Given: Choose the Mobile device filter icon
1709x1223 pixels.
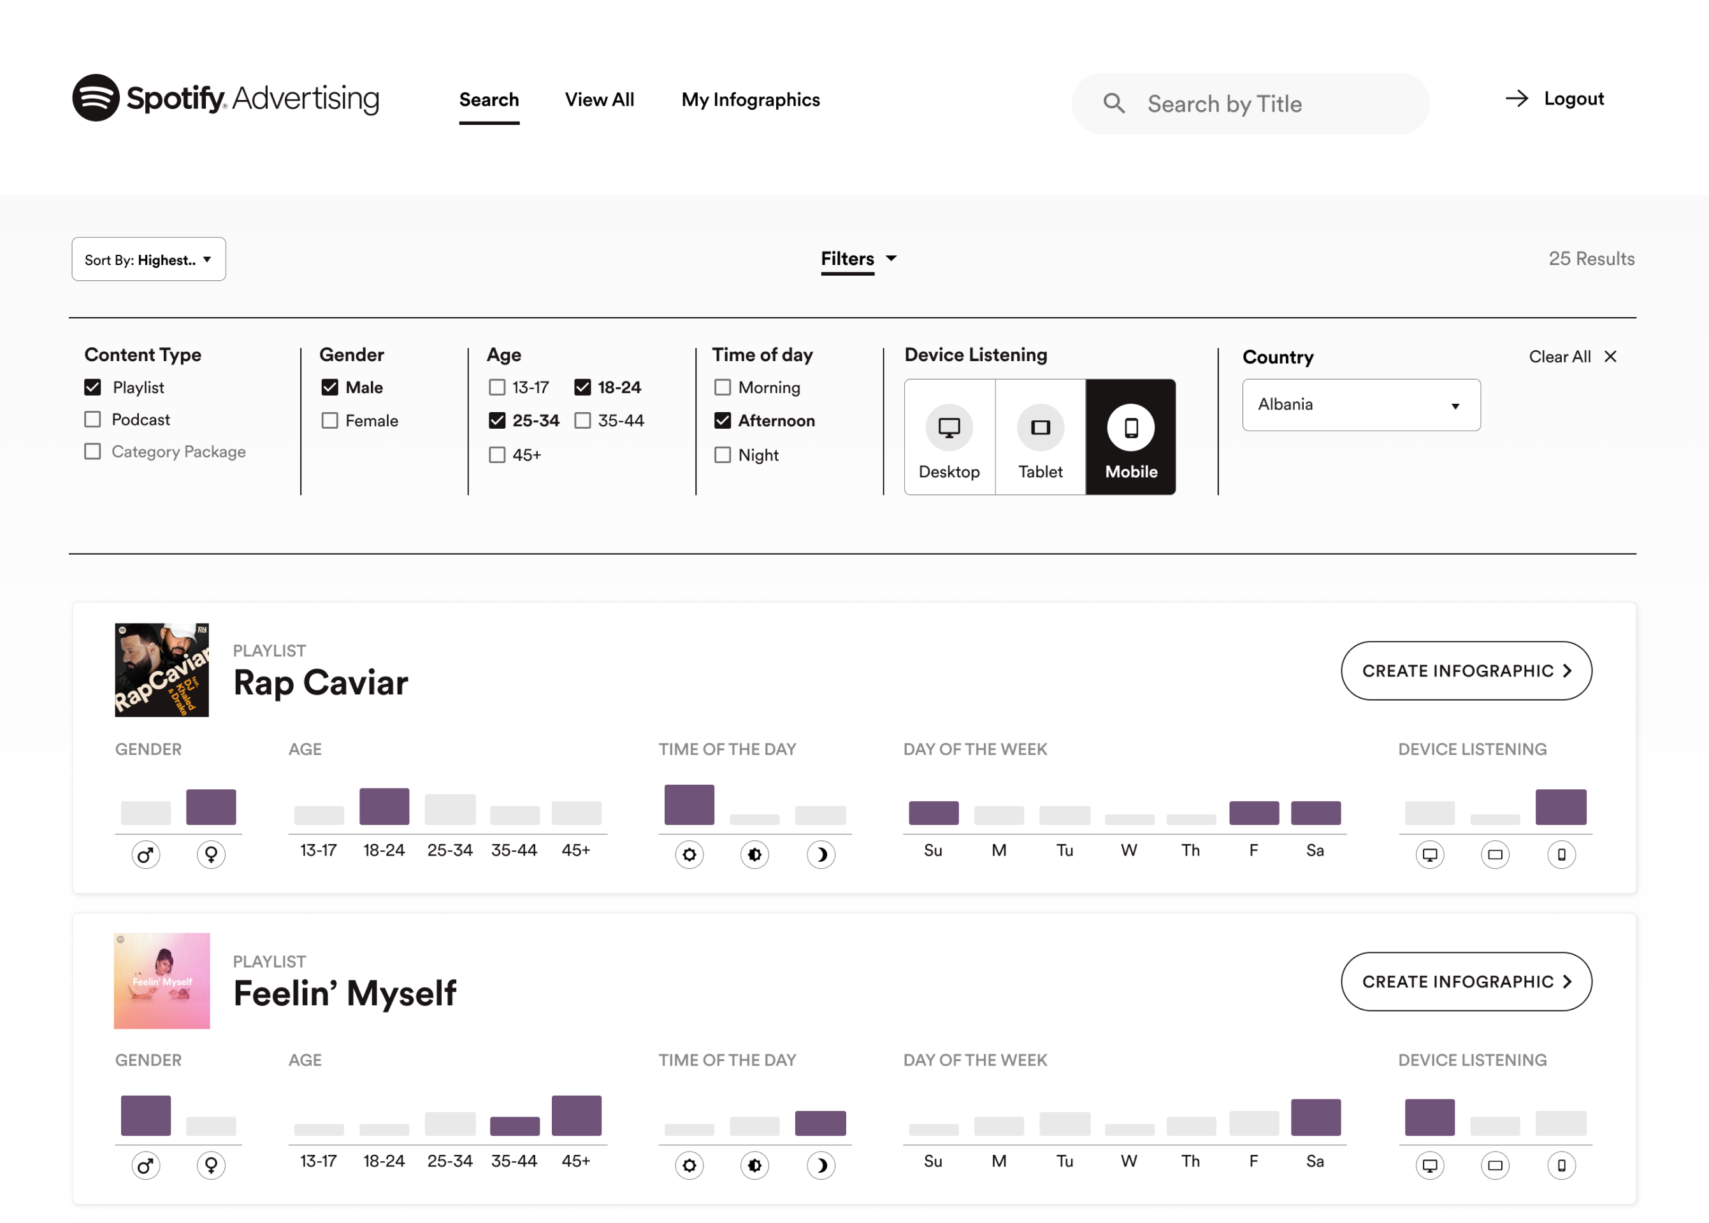Looking at the screenshot, I should 1130,428.
